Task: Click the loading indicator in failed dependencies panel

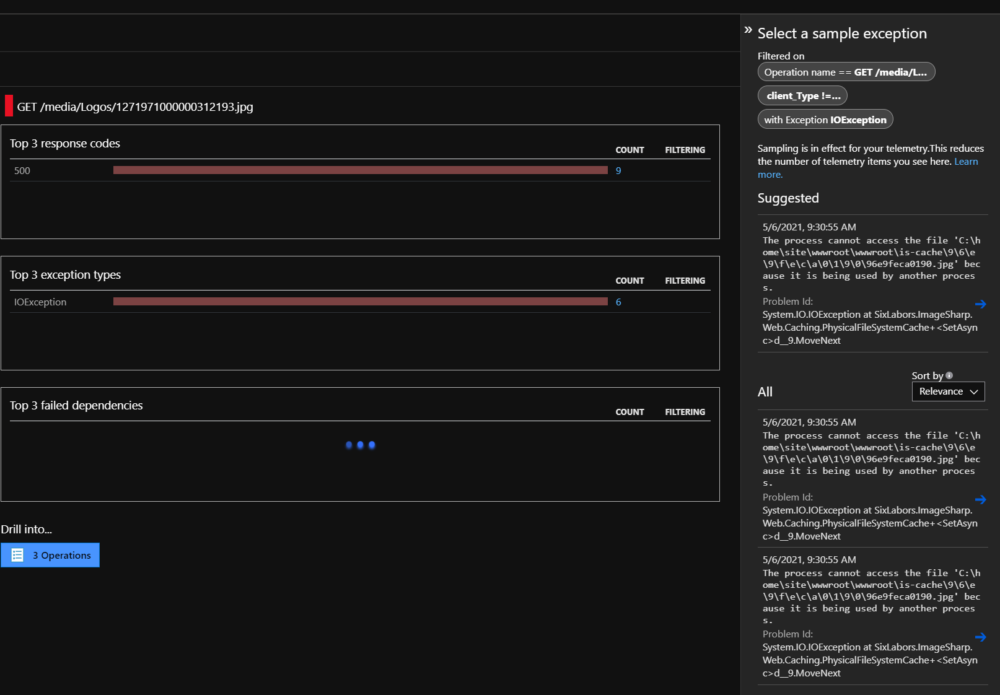Action: pos(360,445)
